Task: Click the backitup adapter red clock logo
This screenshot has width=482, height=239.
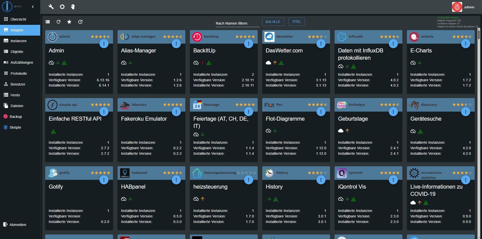Action: (197, 37)
